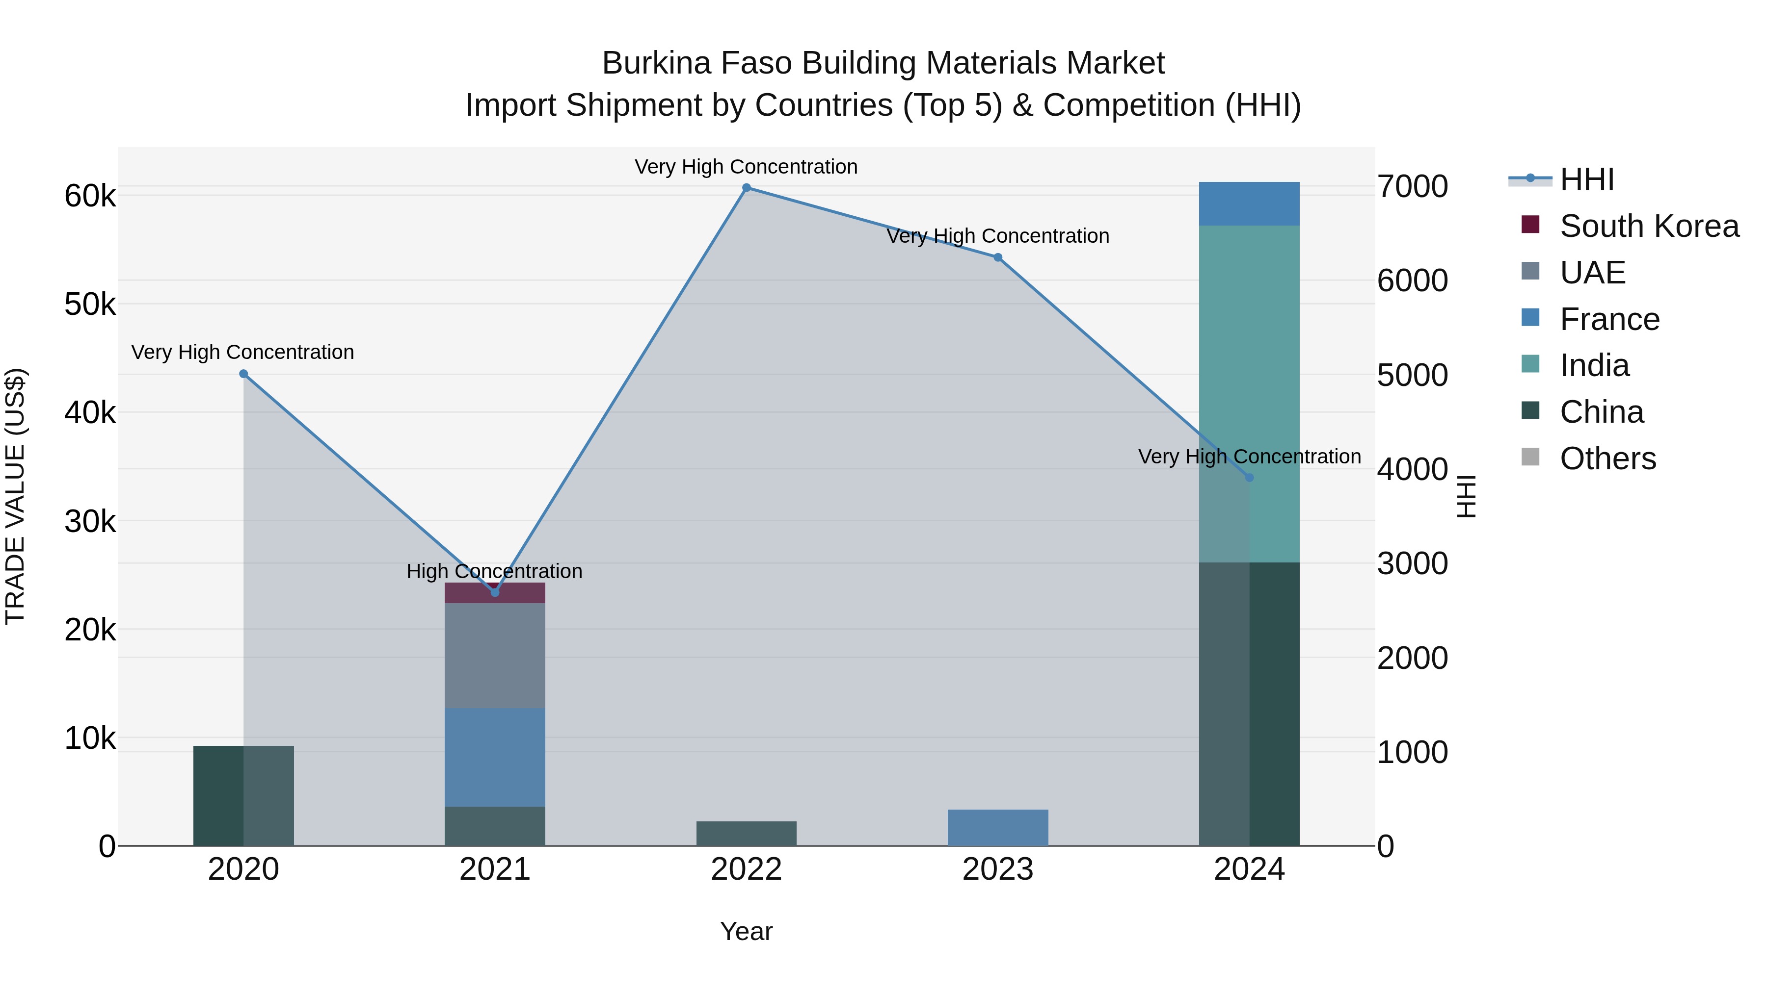
Task: Click the 'Year' x-axis title
Action: [x=746, y=931]
